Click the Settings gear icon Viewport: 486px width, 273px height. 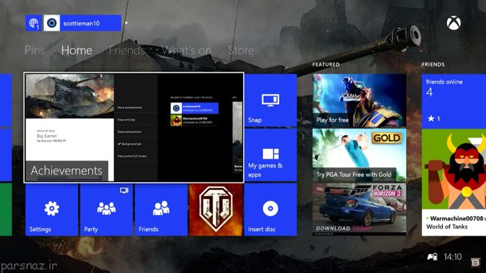pyautogui.click(x=52, y=209)
